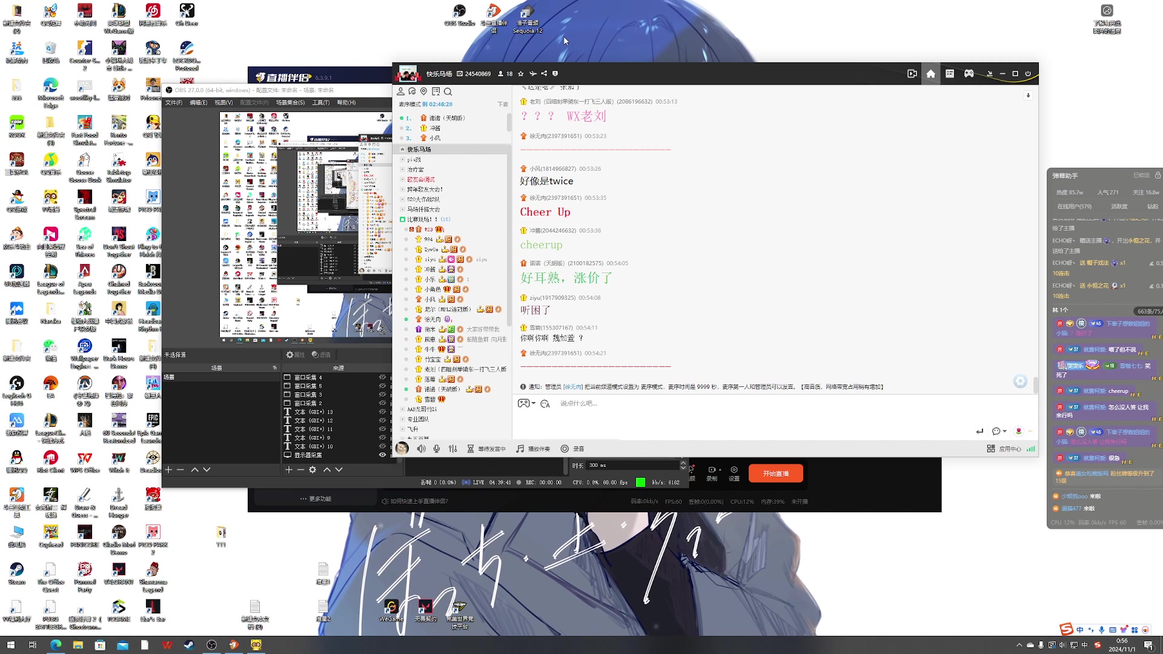
Task: Open the video camera icon in YY title bar
Action: 912,74
